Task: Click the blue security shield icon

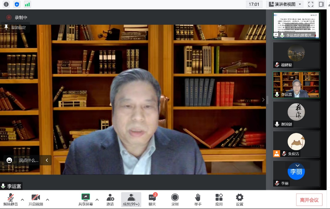Action: pyautogui.click(x=17, y=4)
